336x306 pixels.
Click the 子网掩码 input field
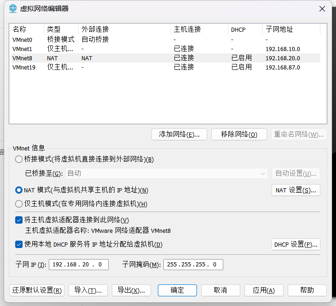point(193,265)
